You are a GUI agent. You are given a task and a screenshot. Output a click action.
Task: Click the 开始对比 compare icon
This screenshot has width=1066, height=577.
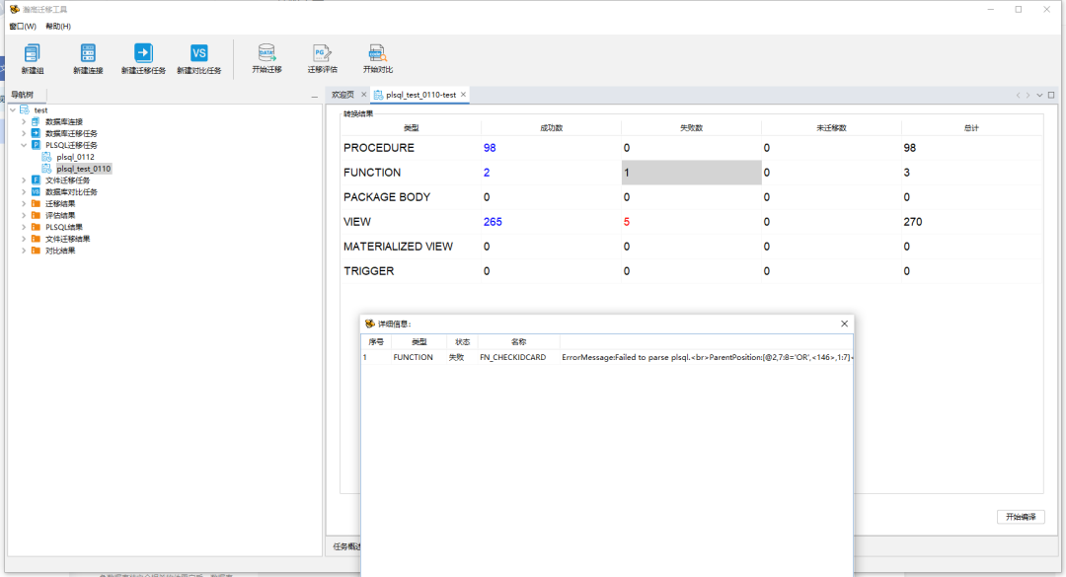tap(377, 54)
